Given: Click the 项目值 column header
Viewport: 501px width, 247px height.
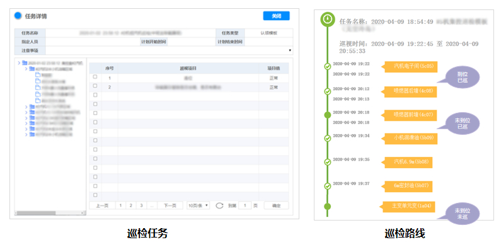Looking at the screenshot, I should pos(274,69).
